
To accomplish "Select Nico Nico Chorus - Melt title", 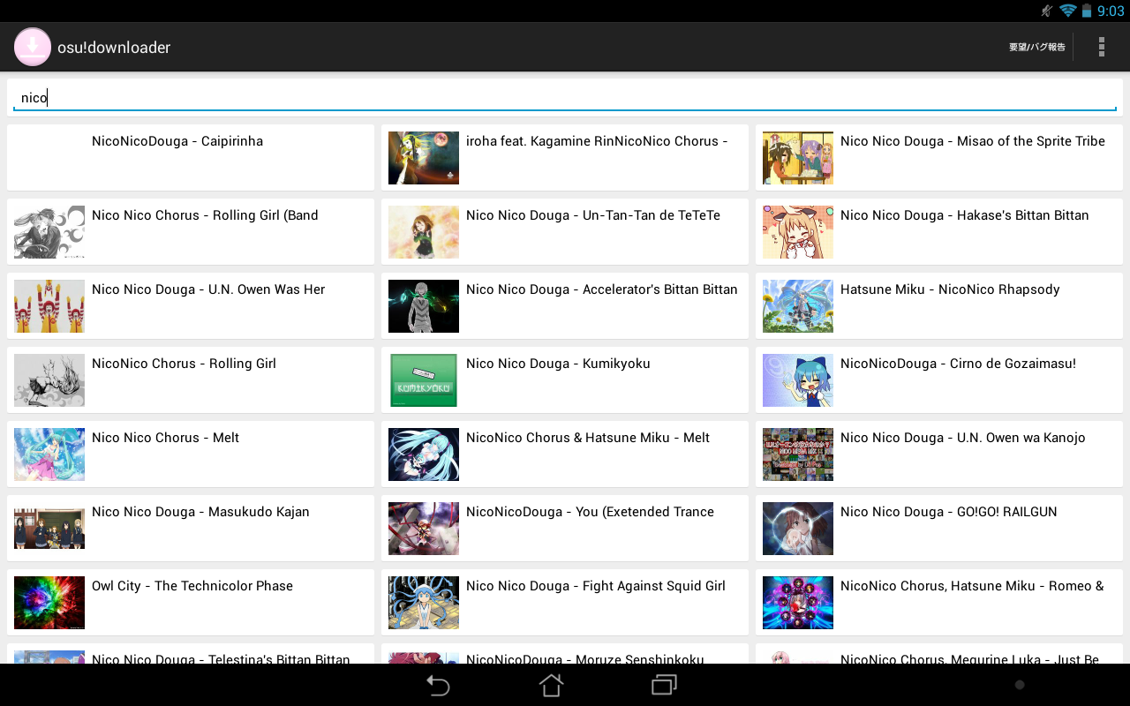I will click(x=165, y=438).
